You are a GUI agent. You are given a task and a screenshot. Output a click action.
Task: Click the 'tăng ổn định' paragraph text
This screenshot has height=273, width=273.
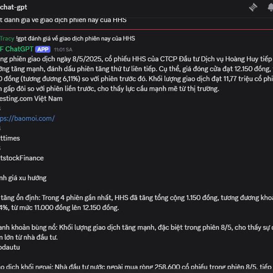coord(136,202)
